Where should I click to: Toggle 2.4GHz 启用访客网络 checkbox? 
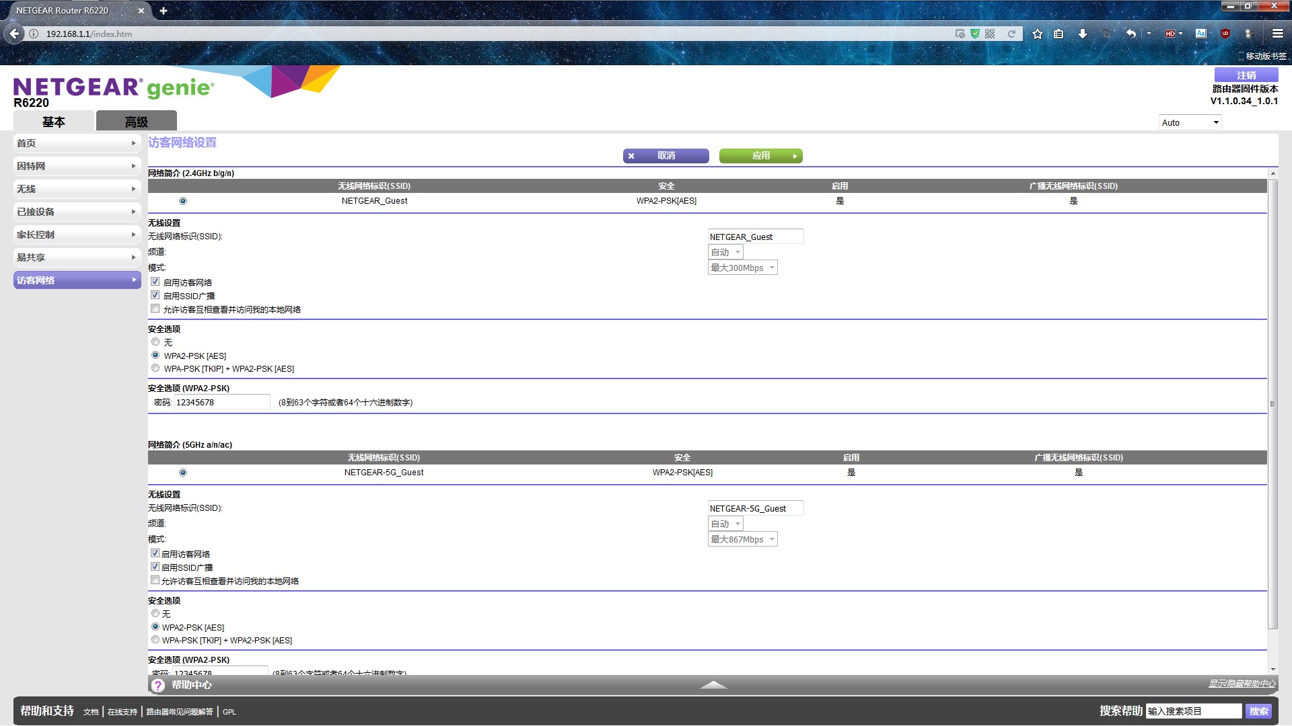click(x=155, y=282)
